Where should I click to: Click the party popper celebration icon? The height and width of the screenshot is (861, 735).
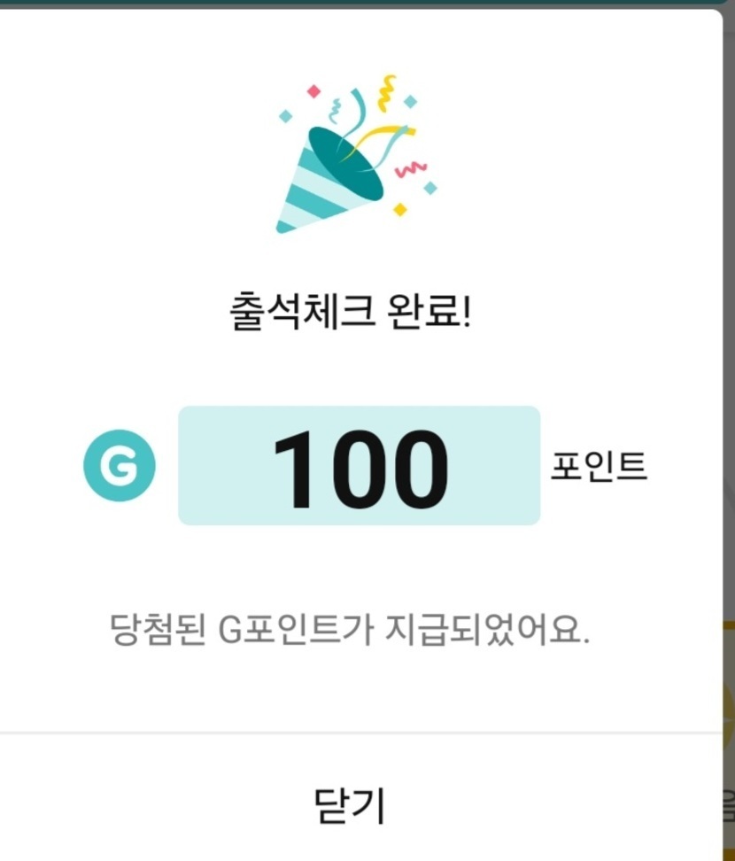pos(354,158)
